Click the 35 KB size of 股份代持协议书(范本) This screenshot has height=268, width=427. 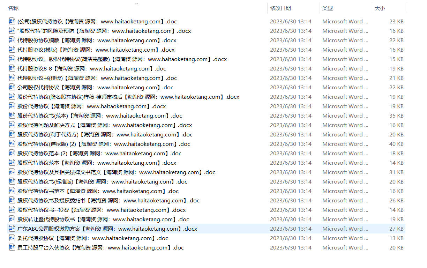tap(396, 116)
